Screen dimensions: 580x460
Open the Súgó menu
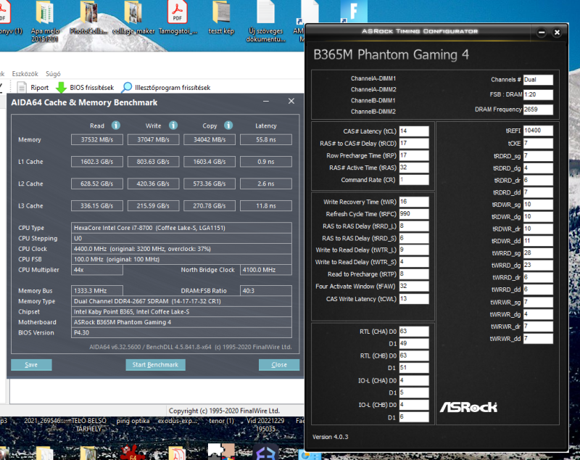pos(53,74)
